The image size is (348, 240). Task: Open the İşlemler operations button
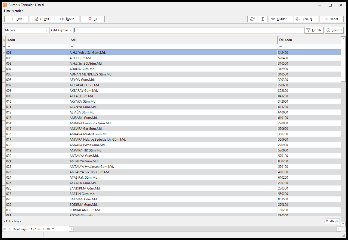[304, 19]
